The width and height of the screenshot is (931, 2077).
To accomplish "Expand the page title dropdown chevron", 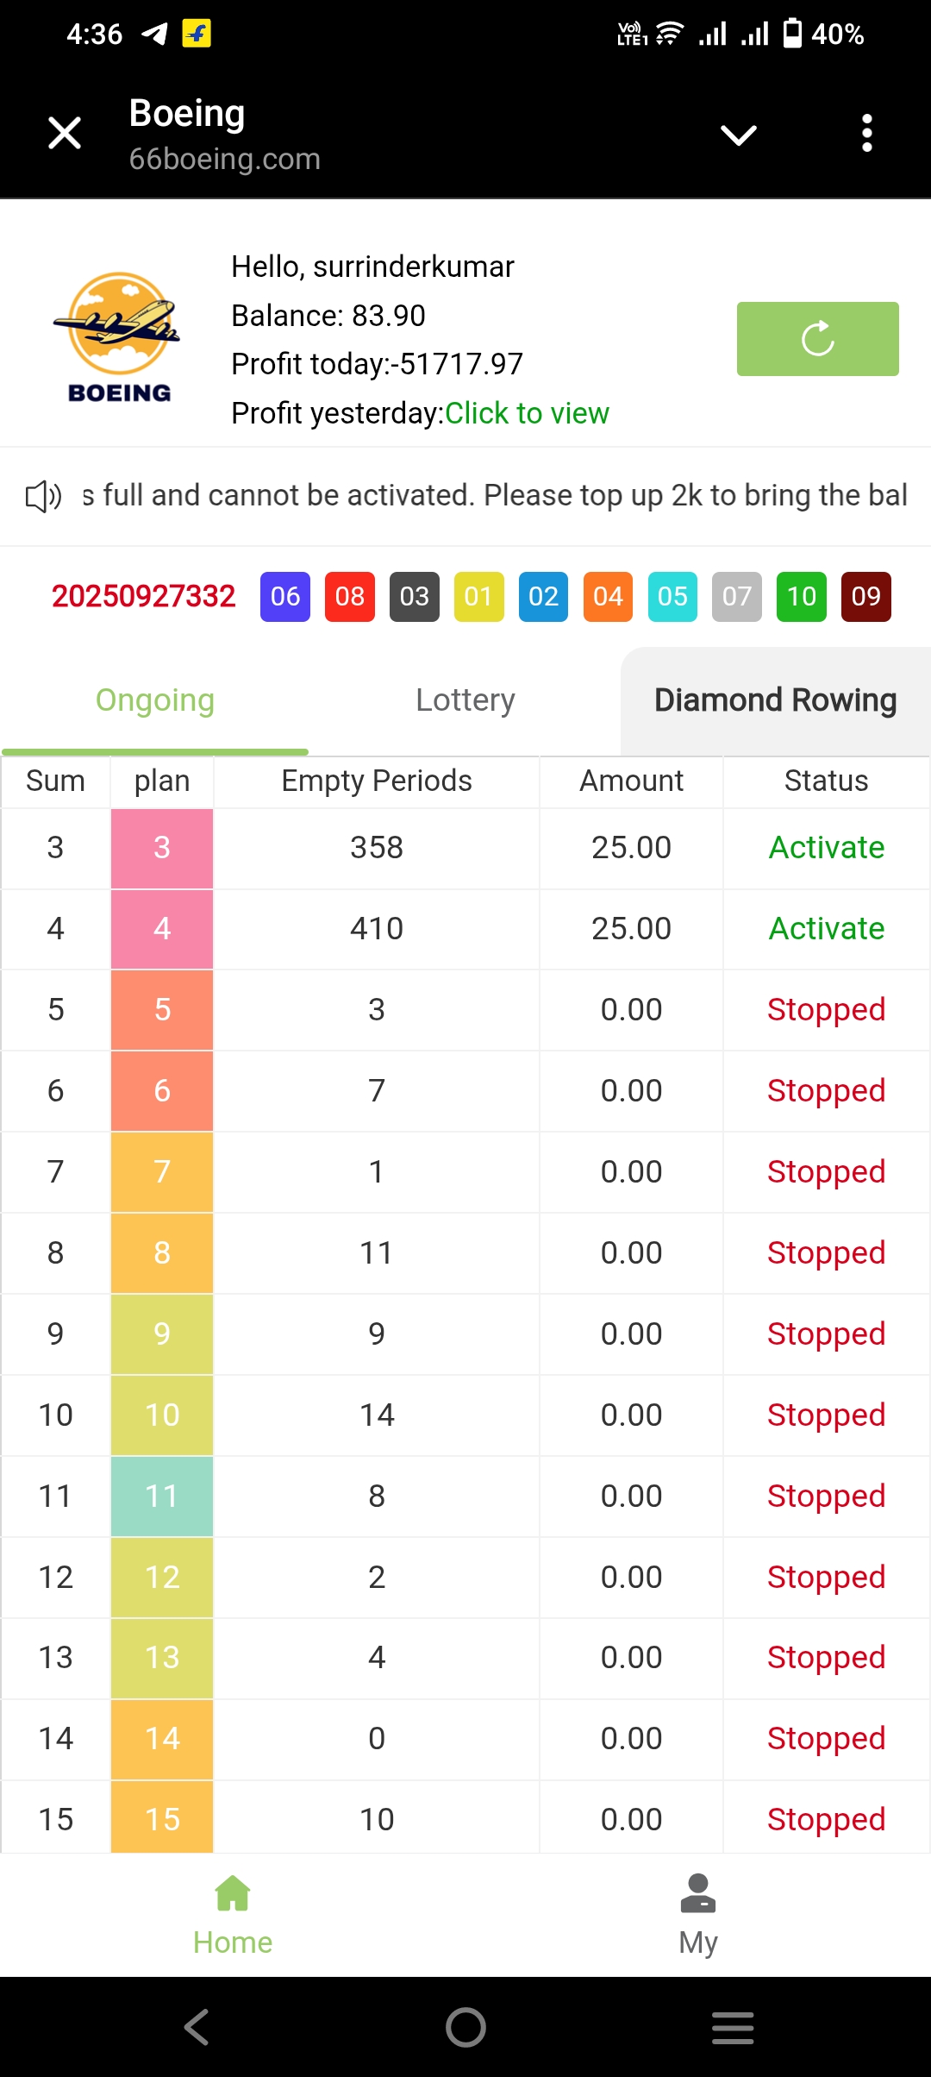I will [739, 135].
